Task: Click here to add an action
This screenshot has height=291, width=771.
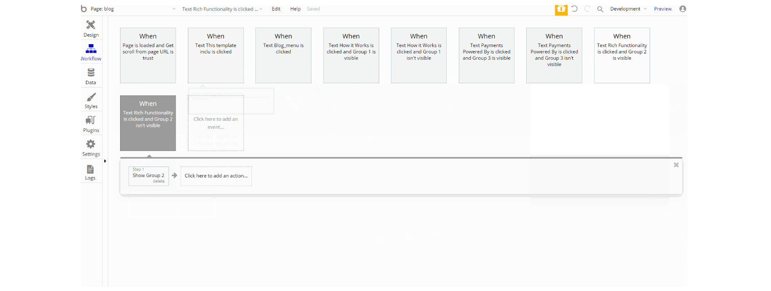Action: coord(216,176)
